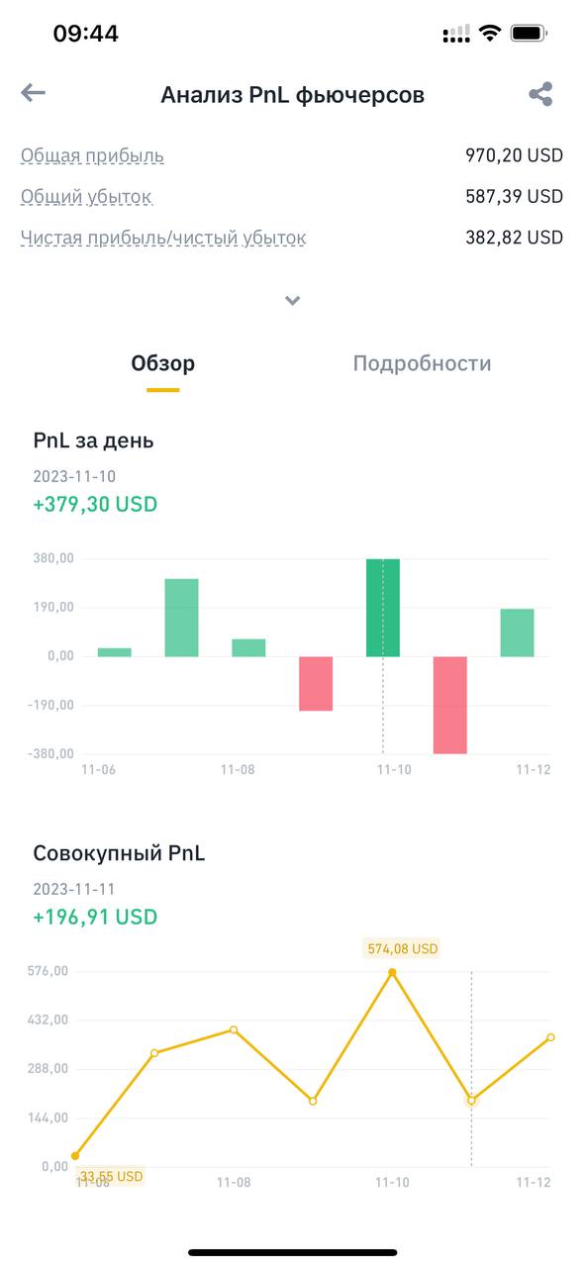Tap the 574,08 USD peak point

pos(392,972)
